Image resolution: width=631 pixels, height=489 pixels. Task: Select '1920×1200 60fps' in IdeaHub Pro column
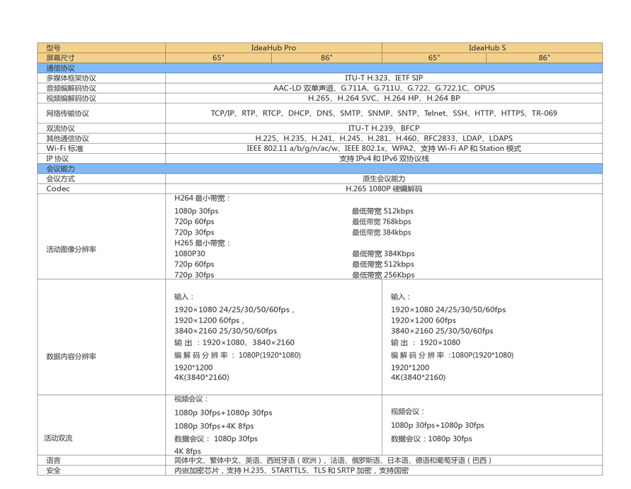coord(209,320)
